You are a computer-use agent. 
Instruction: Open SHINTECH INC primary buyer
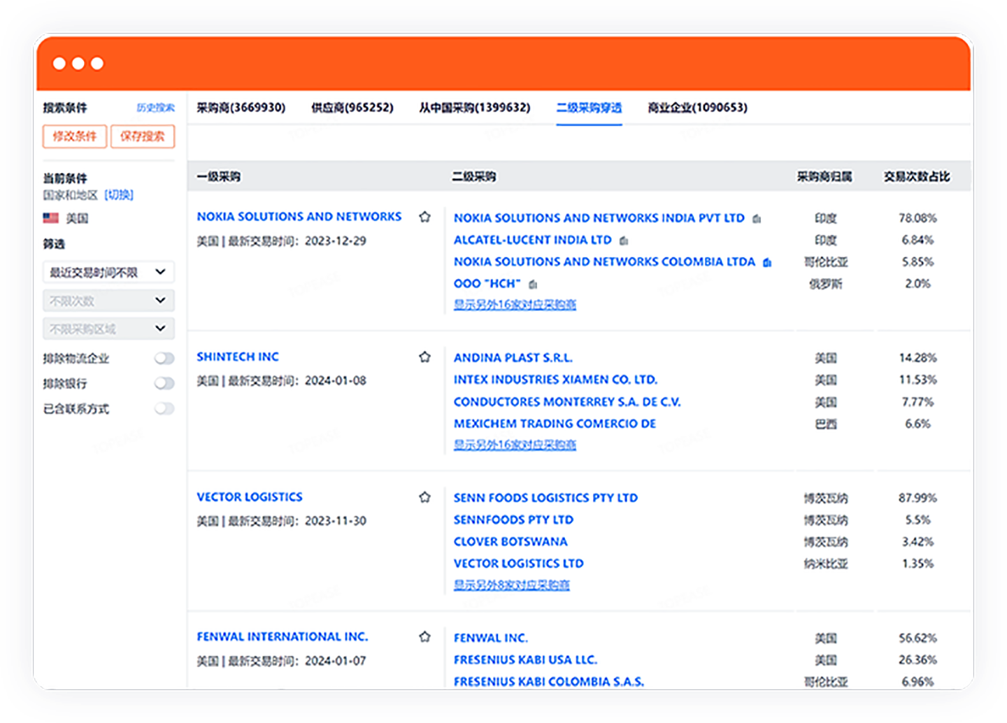[x=238, y=357]
